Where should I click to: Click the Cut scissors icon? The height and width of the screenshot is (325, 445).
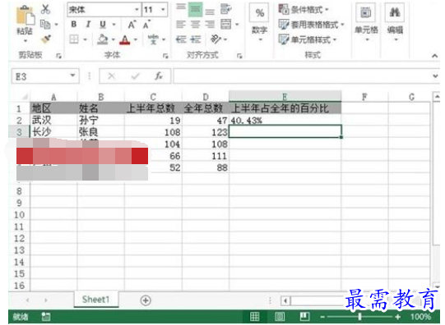[x=45, y=9]
